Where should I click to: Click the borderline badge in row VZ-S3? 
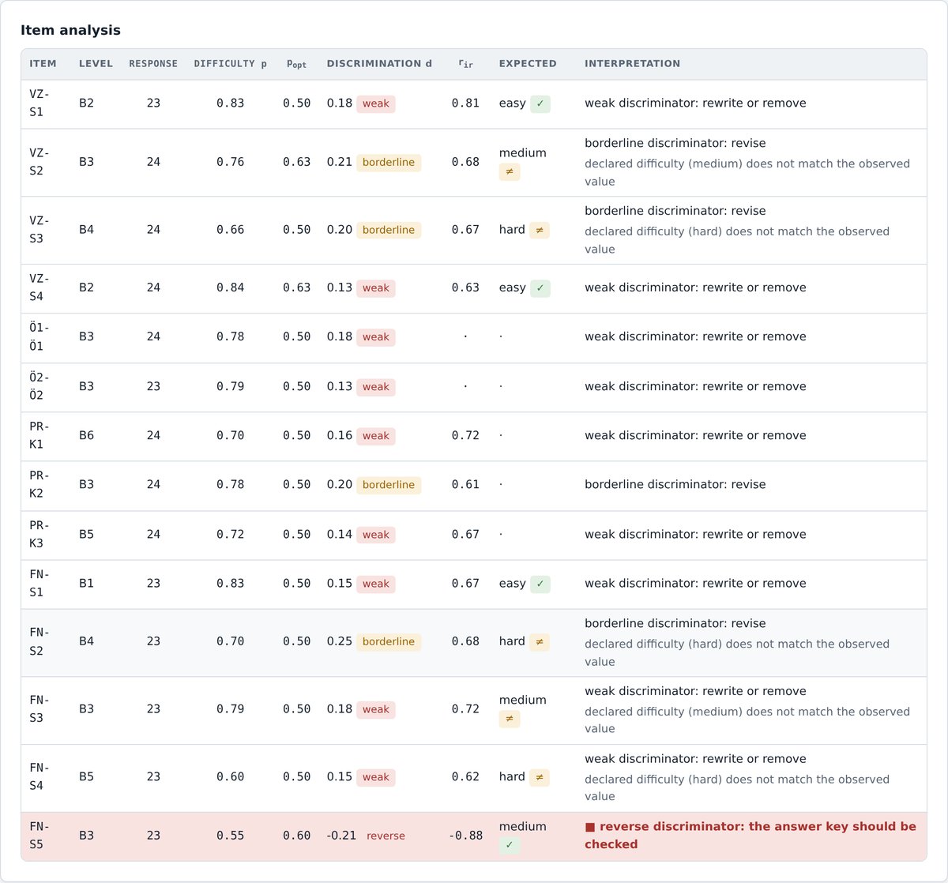[389, 230]
